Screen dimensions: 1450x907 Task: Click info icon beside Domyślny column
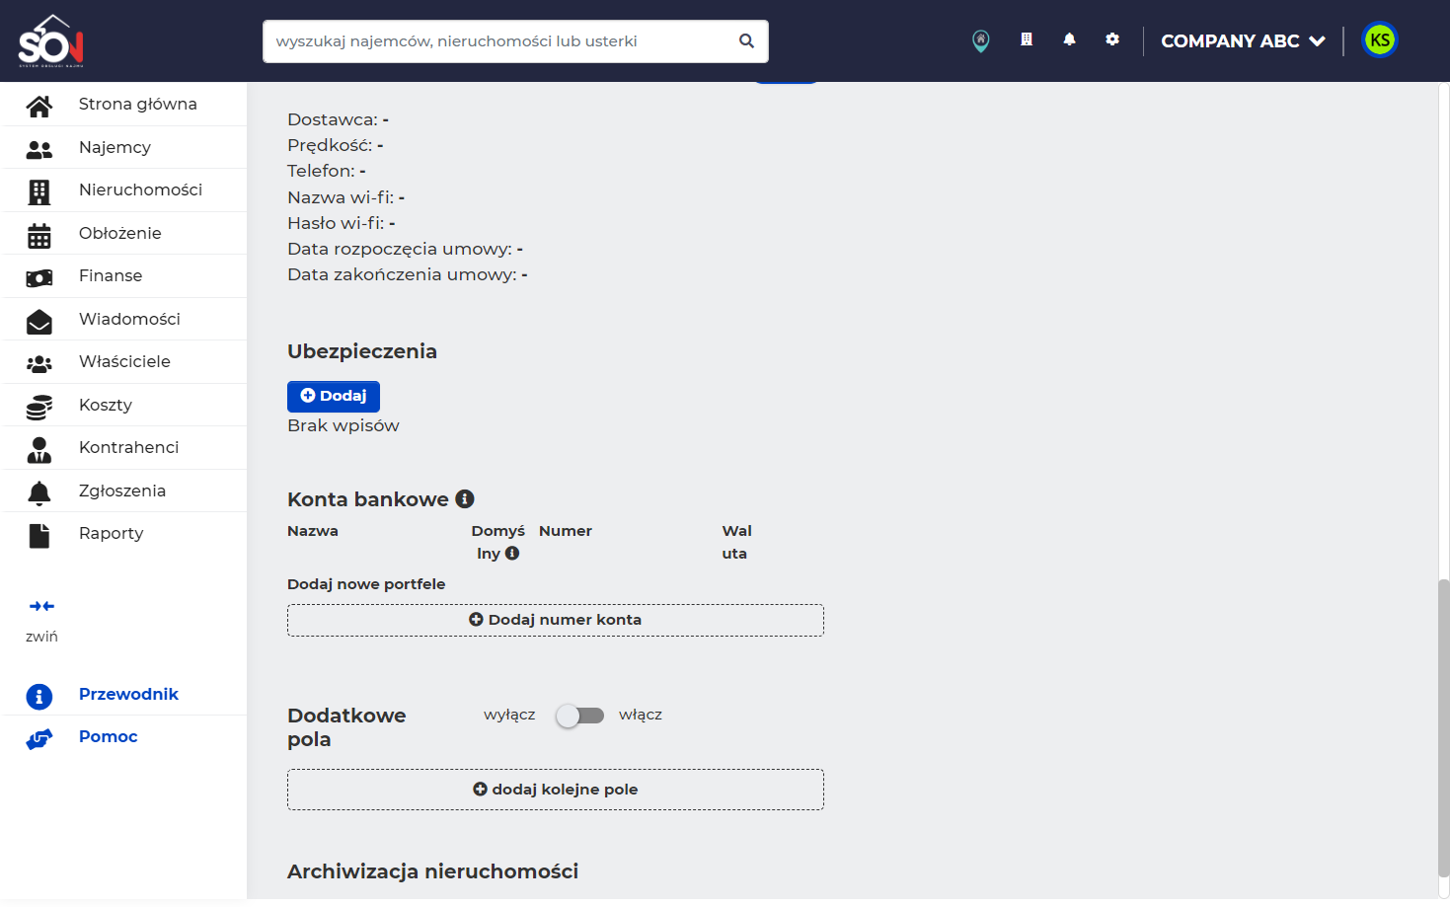(x=512, y=554)
